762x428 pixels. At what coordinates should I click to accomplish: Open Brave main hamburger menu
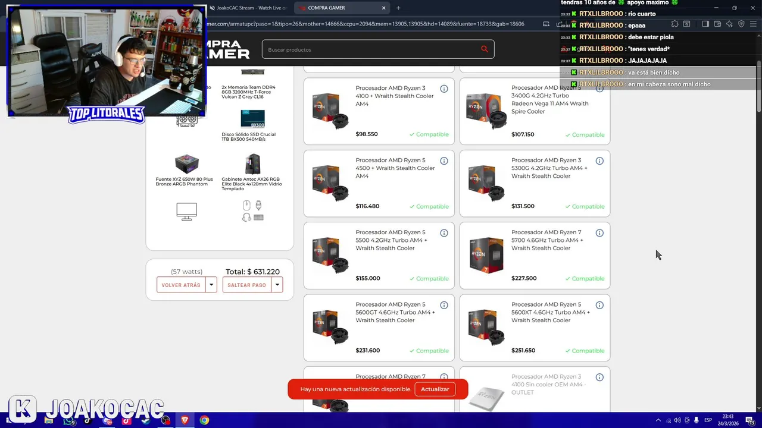tap(753, 24)
